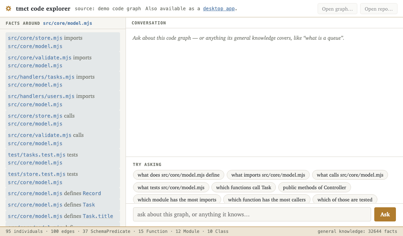This screenshot has height=236, width=403.
Task: Select 'which module has the most imports' suggestion
Action: click(177, 199)
